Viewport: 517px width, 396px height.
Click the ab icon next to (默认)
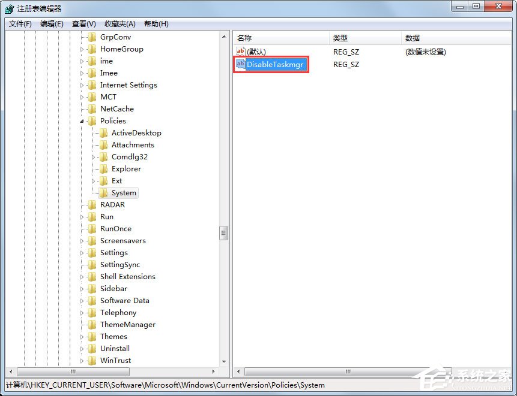[x=240, y=52]
